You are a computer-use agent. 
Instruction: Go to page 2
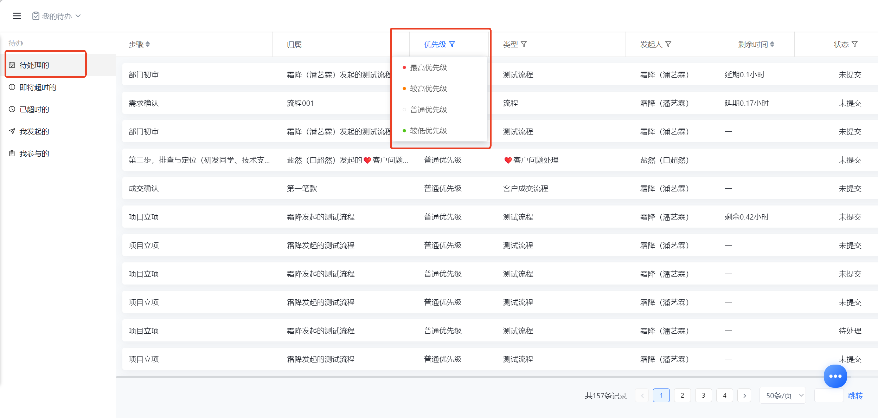682,396
